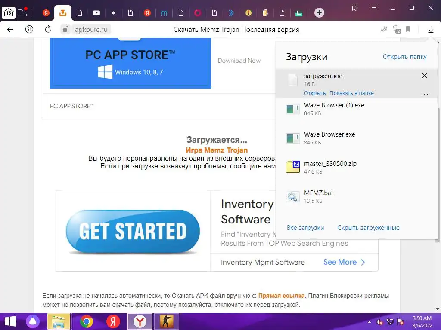Click 'Inventory Mgmt Software' ad text
The height and width of the screenshot is (330, 441).
[263, 262]
